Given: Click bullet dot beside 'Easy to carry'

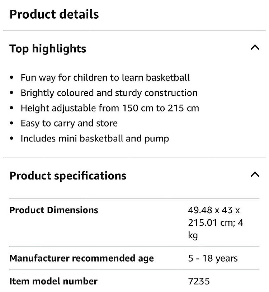Looking at the screenshot, I should [12, 124].
